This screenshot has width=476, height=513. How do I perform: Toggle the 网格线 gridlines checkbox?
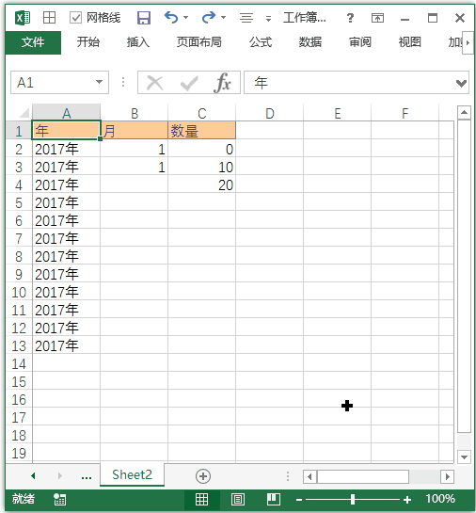pyautogui.click(x=75, y=17)
